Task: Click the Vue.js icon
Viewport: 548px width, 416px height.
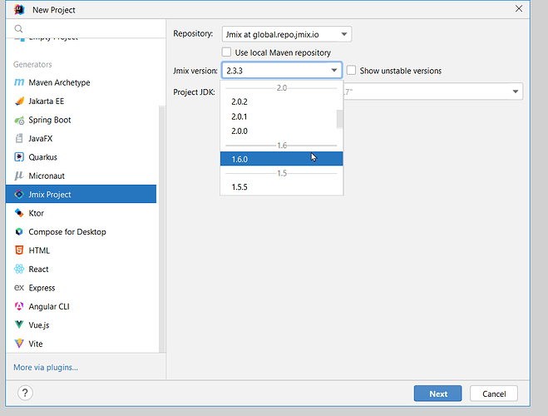Action: [x=19, y=324]
